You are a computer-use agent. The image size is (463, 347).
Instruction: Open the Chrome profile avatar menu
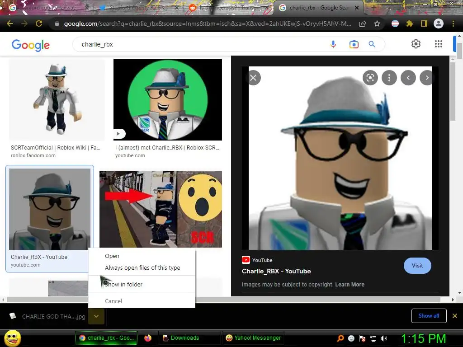[439, 23]
